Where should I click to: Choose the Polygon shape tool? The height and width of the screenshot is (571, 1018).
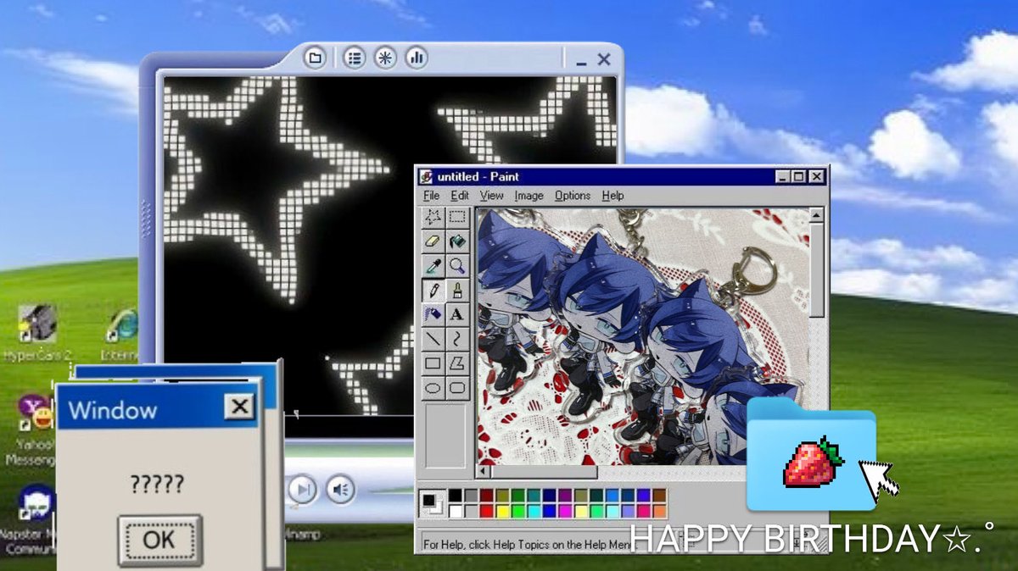(x=457, y=363)
